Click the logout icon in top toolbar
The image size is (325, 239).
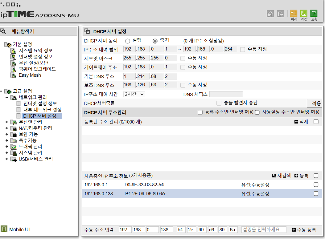280,14
